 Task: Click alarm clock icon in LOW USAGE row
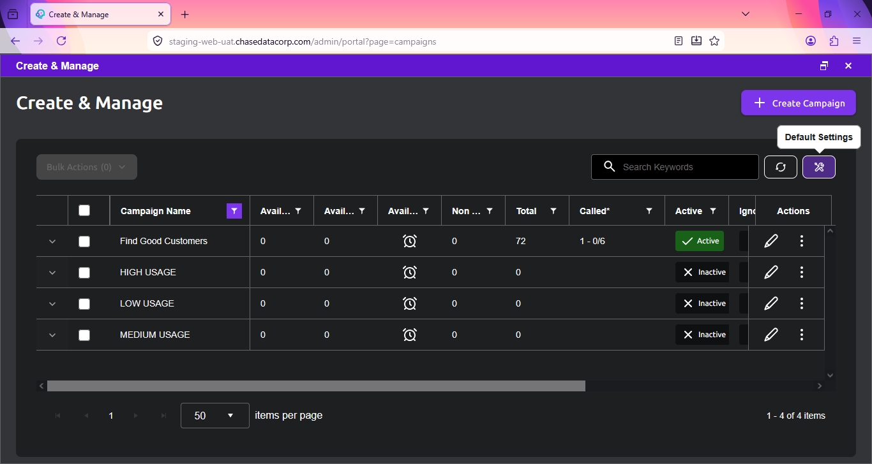pos(410,303)
